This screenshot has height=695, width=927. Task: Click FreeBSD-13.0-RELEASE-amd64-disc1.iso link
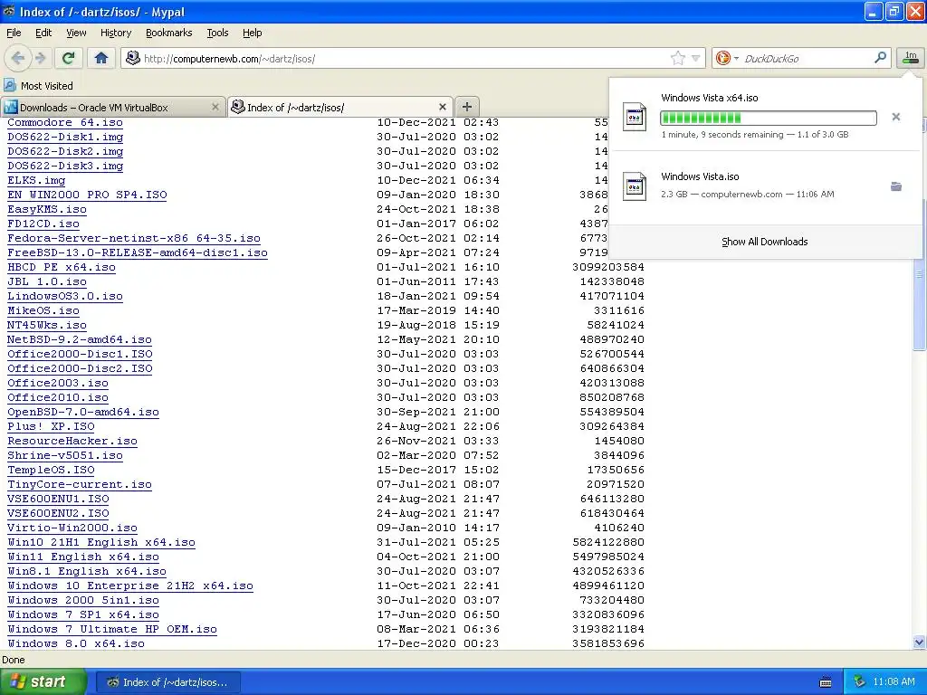pyautogui.click(x=138, y=253)
